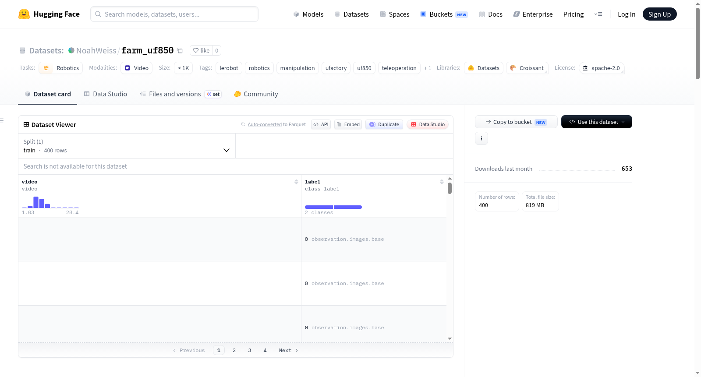Go to viewer page 4

pyautogui.click(x=265, y=350)
